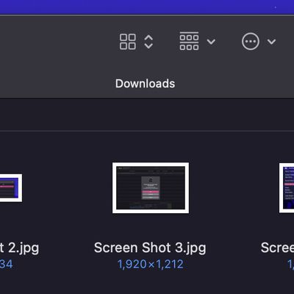This screenshot has height=294, width=294.
Task: Expand the group-by dropdown chevron
Action: [211, 42]
